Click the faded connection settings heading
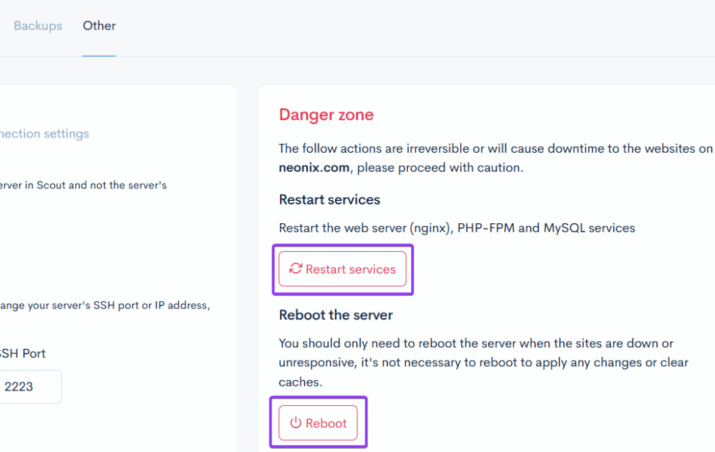Image resolution: width=715 pixels, height=452 pixels. 45,133
